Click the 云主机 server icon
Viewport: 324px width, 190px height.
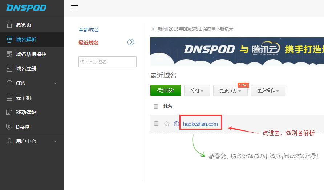pyautogui.click(x=9, y=98)
